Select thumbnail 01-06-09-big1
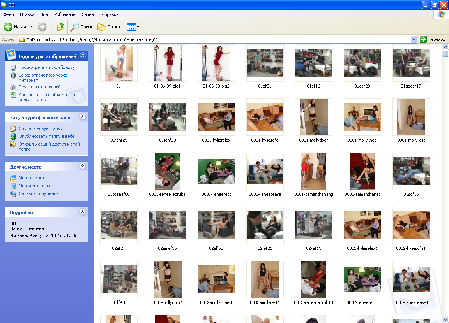Screen dimensions: 449x323 point(168,63)
